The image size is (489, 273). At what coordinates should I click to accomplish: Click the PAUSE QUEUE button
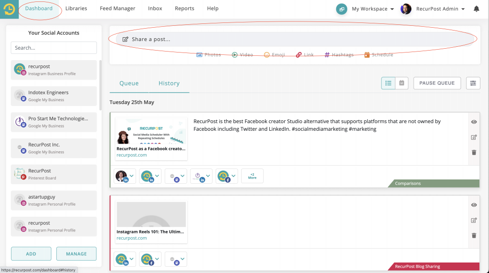437,83
